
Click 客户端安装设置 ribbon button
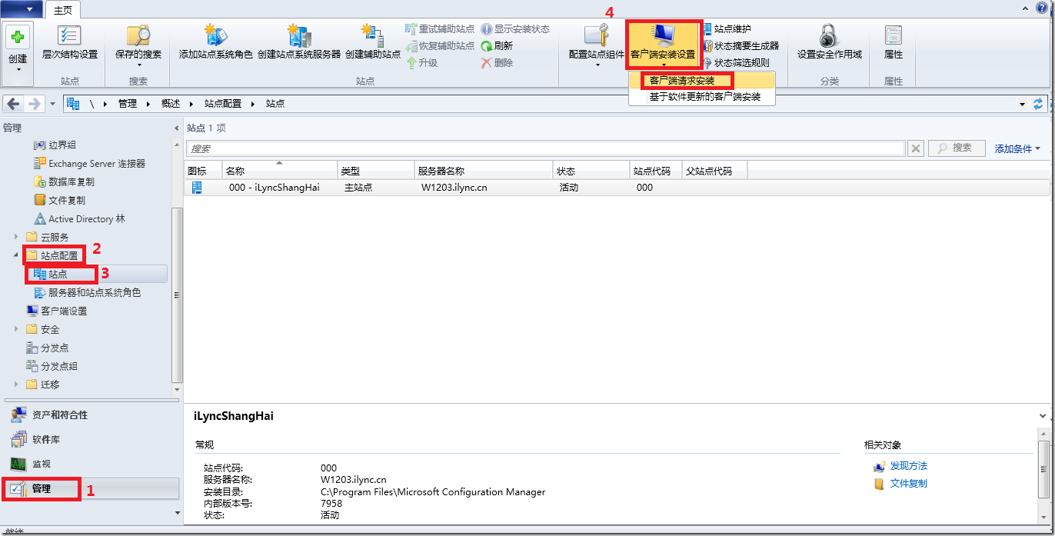663,46
